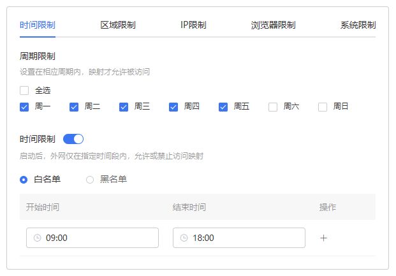
Task: Uncheck the 周二 checkbox
Action: click(74, 107)
